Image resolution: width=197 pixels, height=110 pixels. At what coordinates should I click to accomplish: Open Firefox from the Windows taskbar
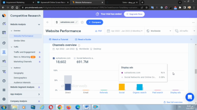(69, 107)
